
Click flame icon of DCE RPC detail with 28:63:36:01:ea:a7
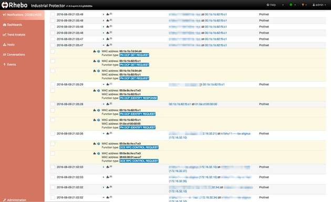pyautogui.click(x=95, y=153)
